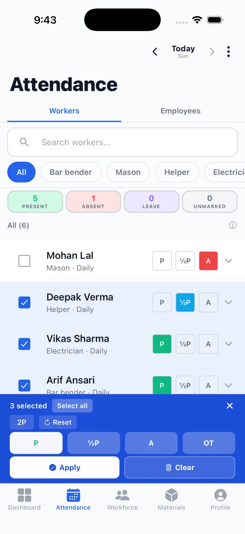The width and height of the screenshot is (245, 534).
Task: Dismiss selection bar with X icon
Action: tap(230, 406)
